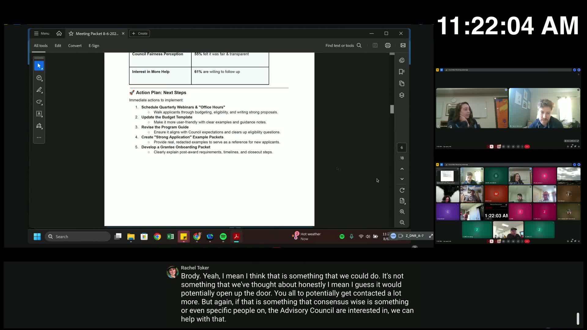This screenshot has width=587, height=330.
Task: Select the arrow selection tool
Action: [39, 66]
